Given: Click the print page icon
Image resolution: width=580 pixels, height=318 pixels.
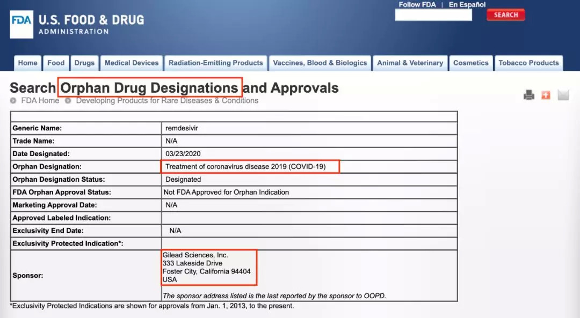Looking at the screenshot, I should (x=529, y=95).
